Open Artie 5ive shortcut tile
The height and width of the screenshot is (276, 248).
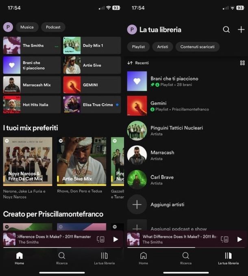coord(92,65)
